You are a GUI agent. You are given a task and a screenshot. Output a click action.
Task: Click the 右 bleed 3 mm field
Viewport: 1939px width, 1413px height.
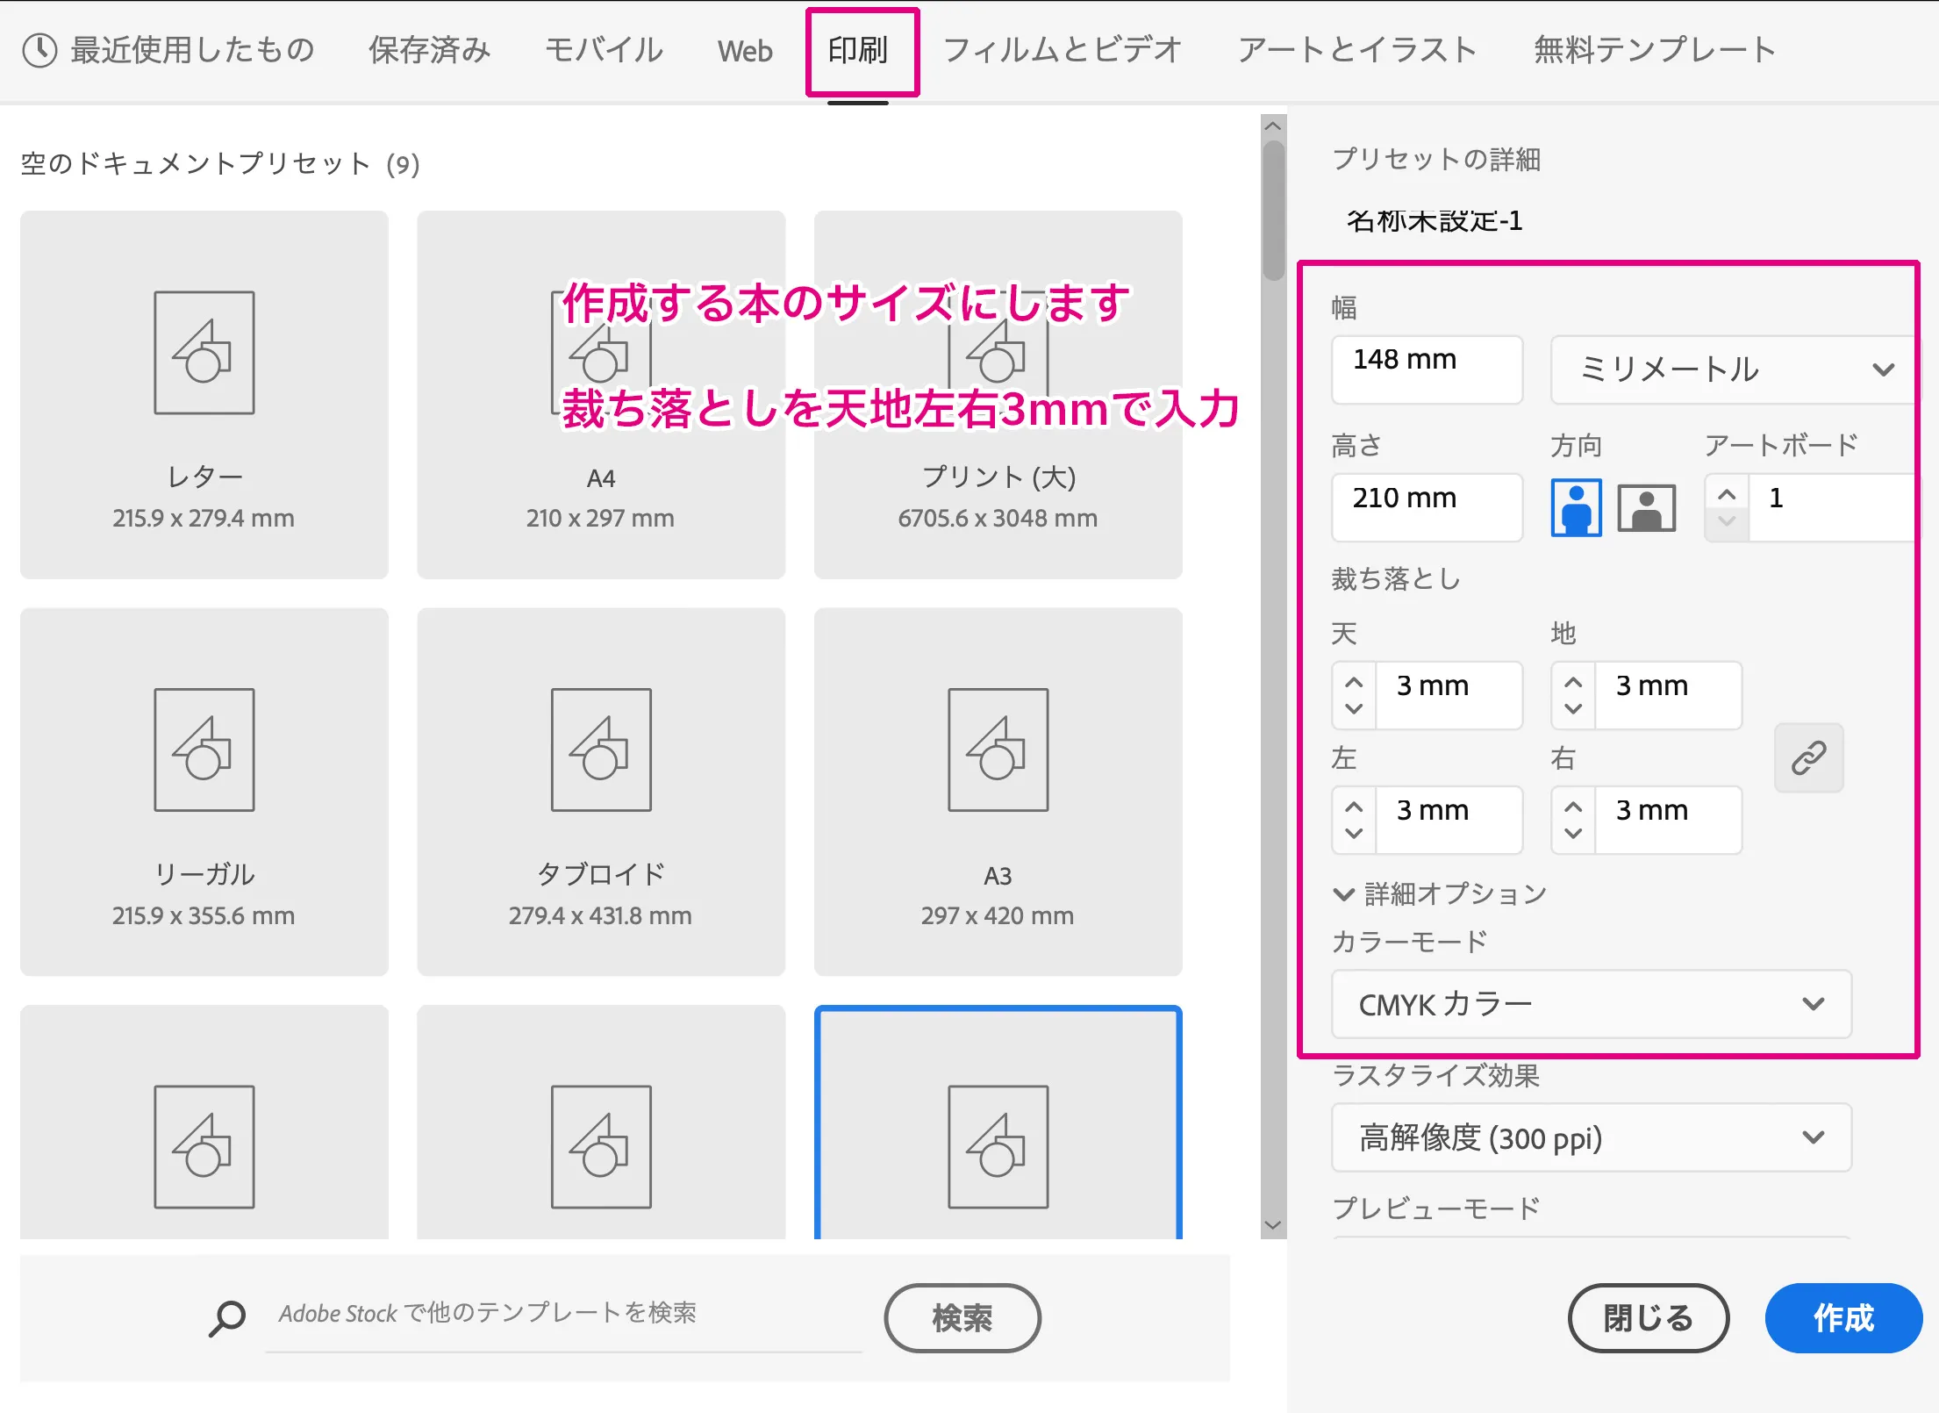pyautogui.click(x=1668, y=820)
